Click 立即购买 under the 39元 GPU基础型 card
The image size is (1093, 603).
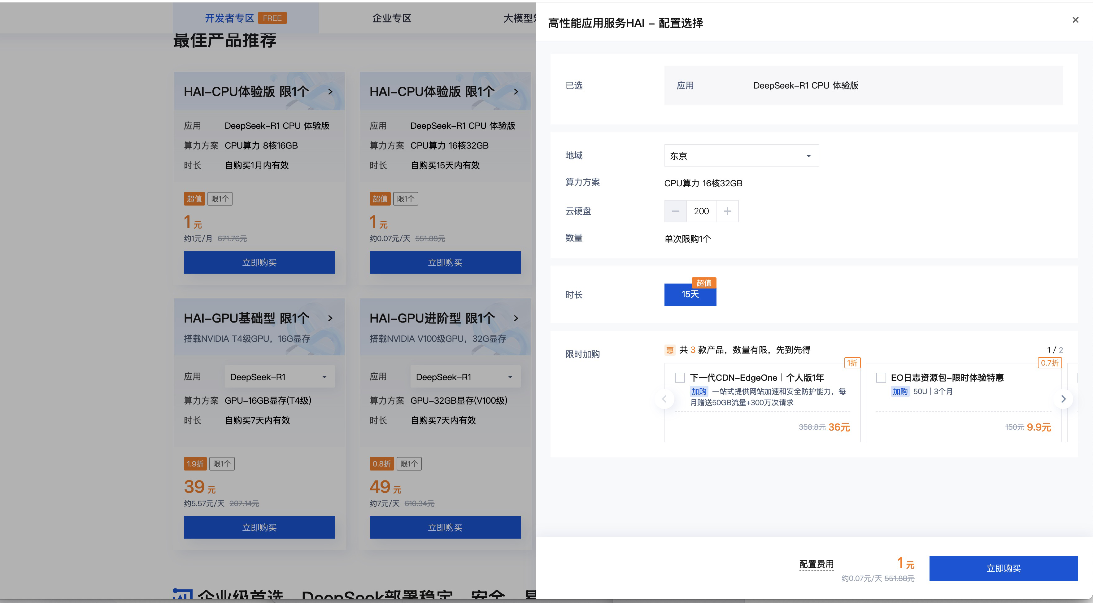[x=259, y=527]
